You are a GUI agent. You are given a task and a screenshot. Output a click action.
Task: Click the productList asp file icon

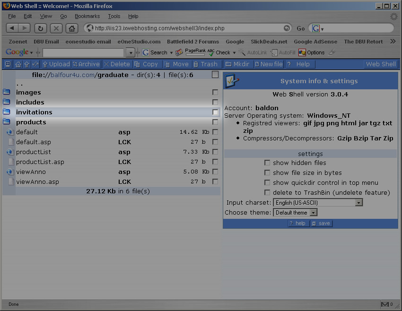pyautogui.click(x=9, y=152)
